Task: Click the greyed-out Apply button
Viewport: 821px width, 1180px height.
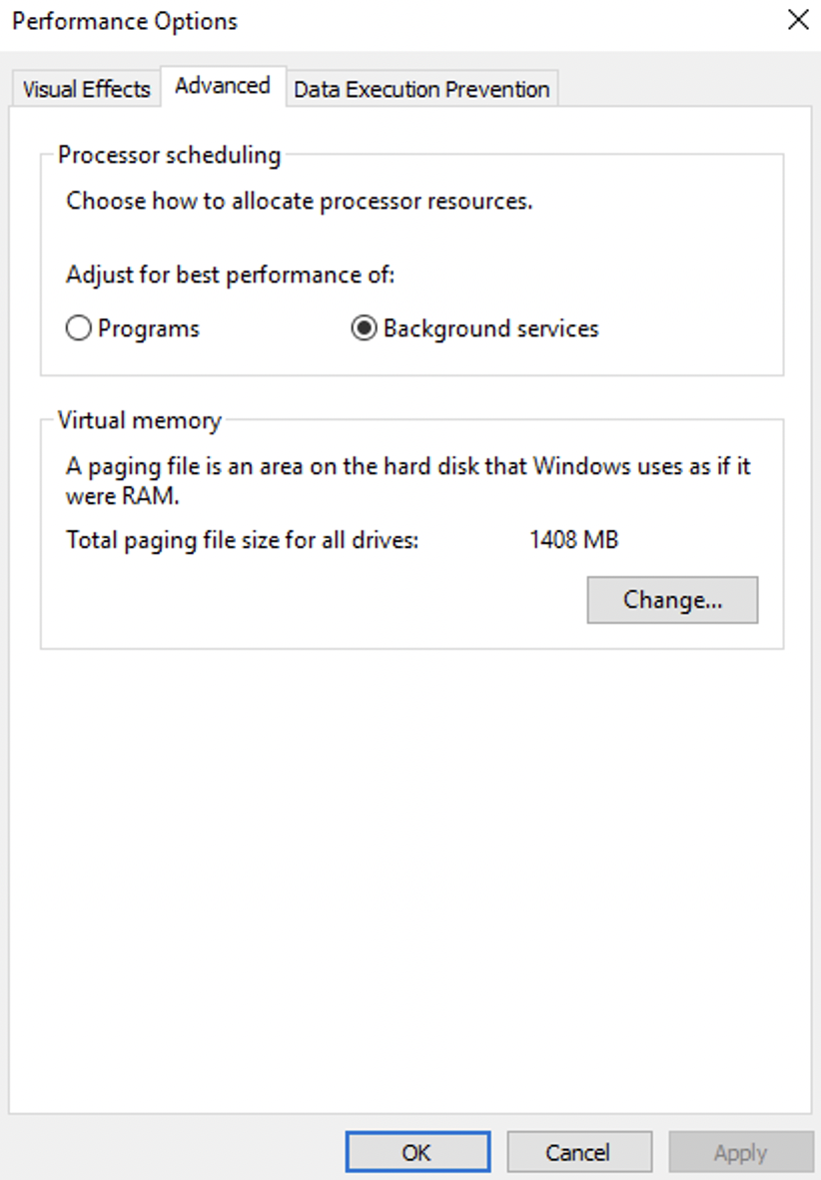Action: [740, 1153]
